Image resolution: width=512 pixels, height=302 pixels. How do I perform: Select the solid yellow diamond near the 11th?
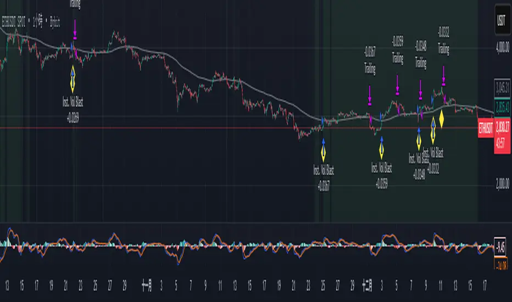coord(442,119)
